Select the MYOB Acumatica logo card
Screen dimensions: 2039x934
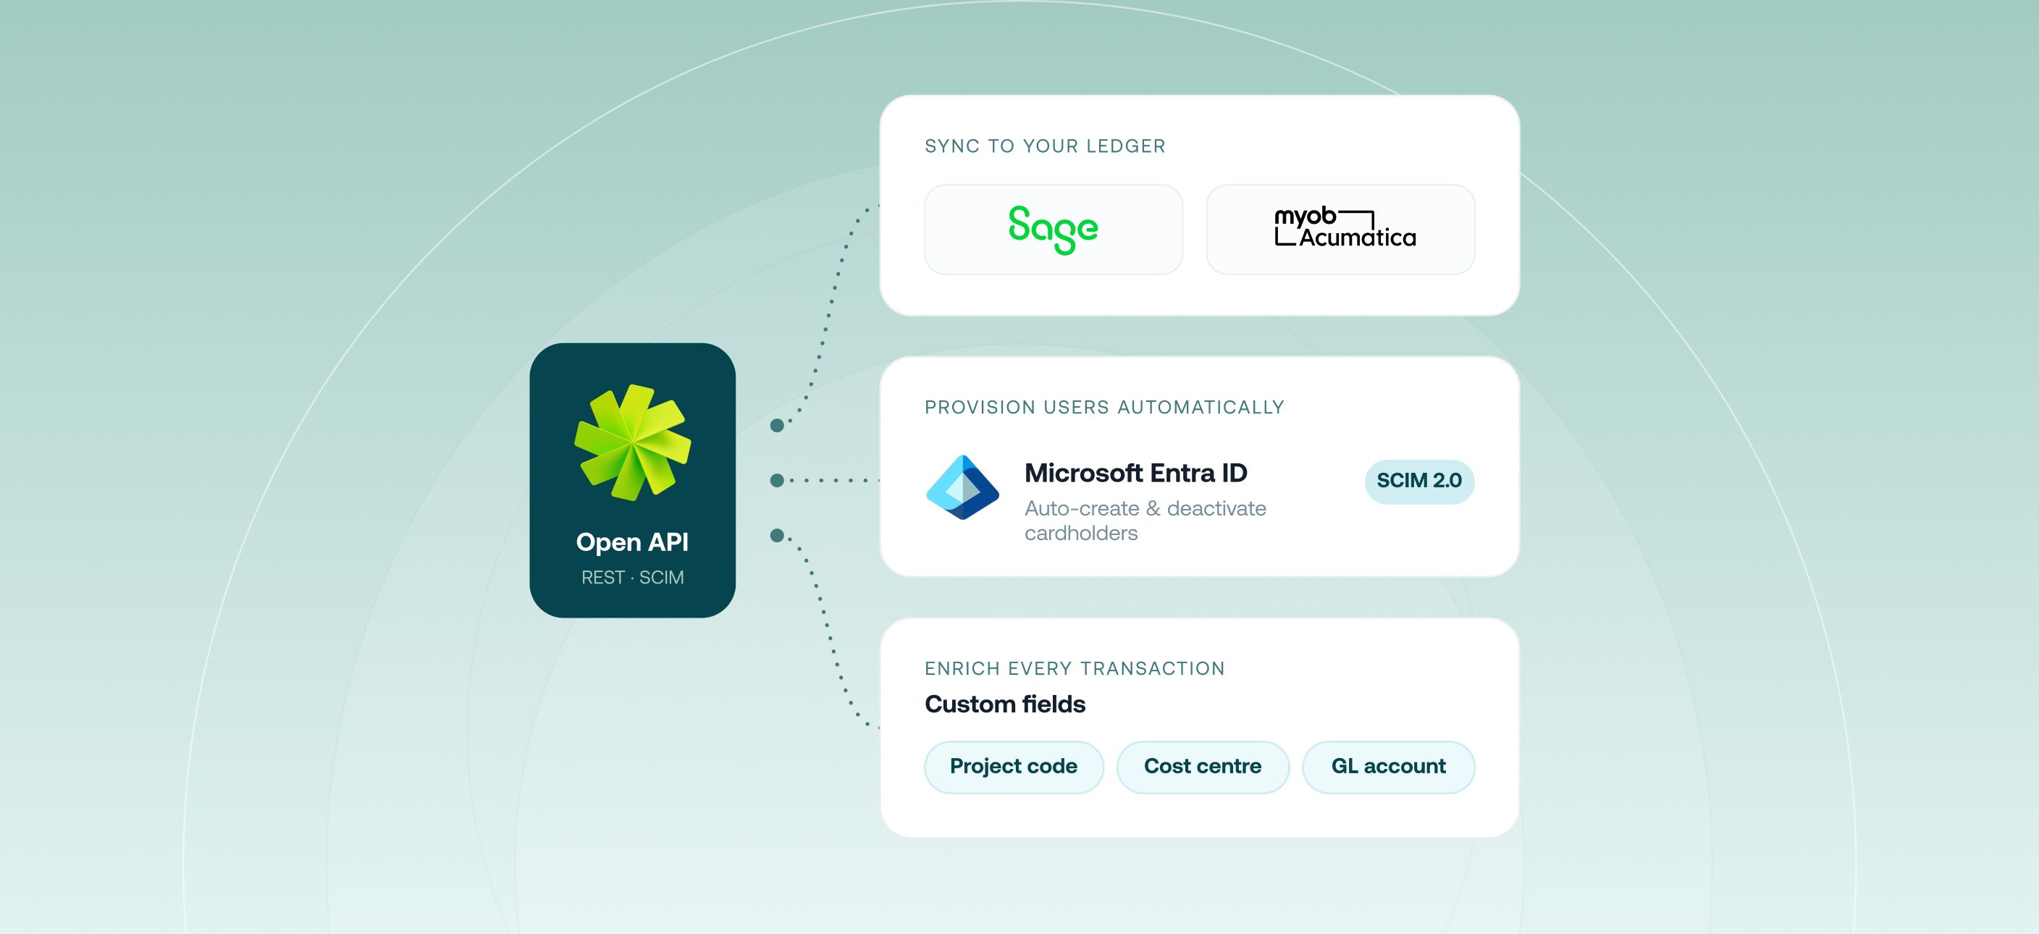1340,230
